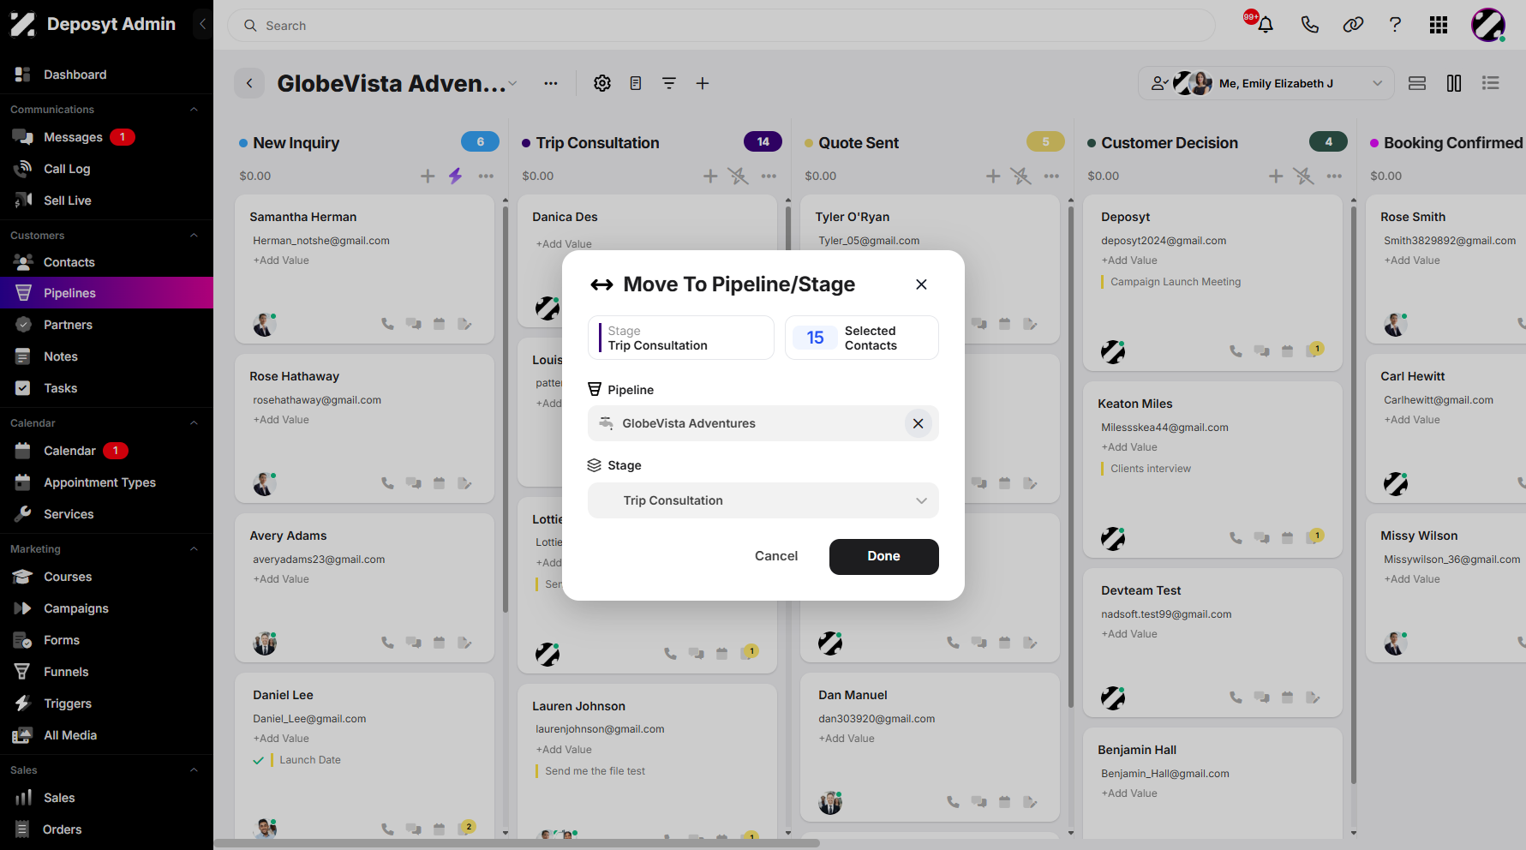Switch to list view icon
1526x850 pixels.
[x=1491, y=83]
